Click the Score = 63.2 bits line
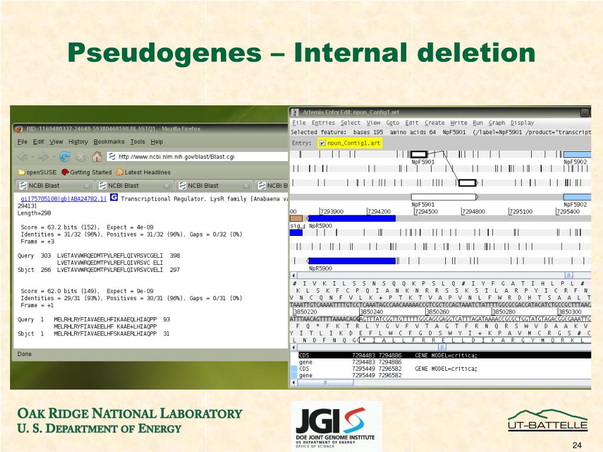 (x=88, y=227)
